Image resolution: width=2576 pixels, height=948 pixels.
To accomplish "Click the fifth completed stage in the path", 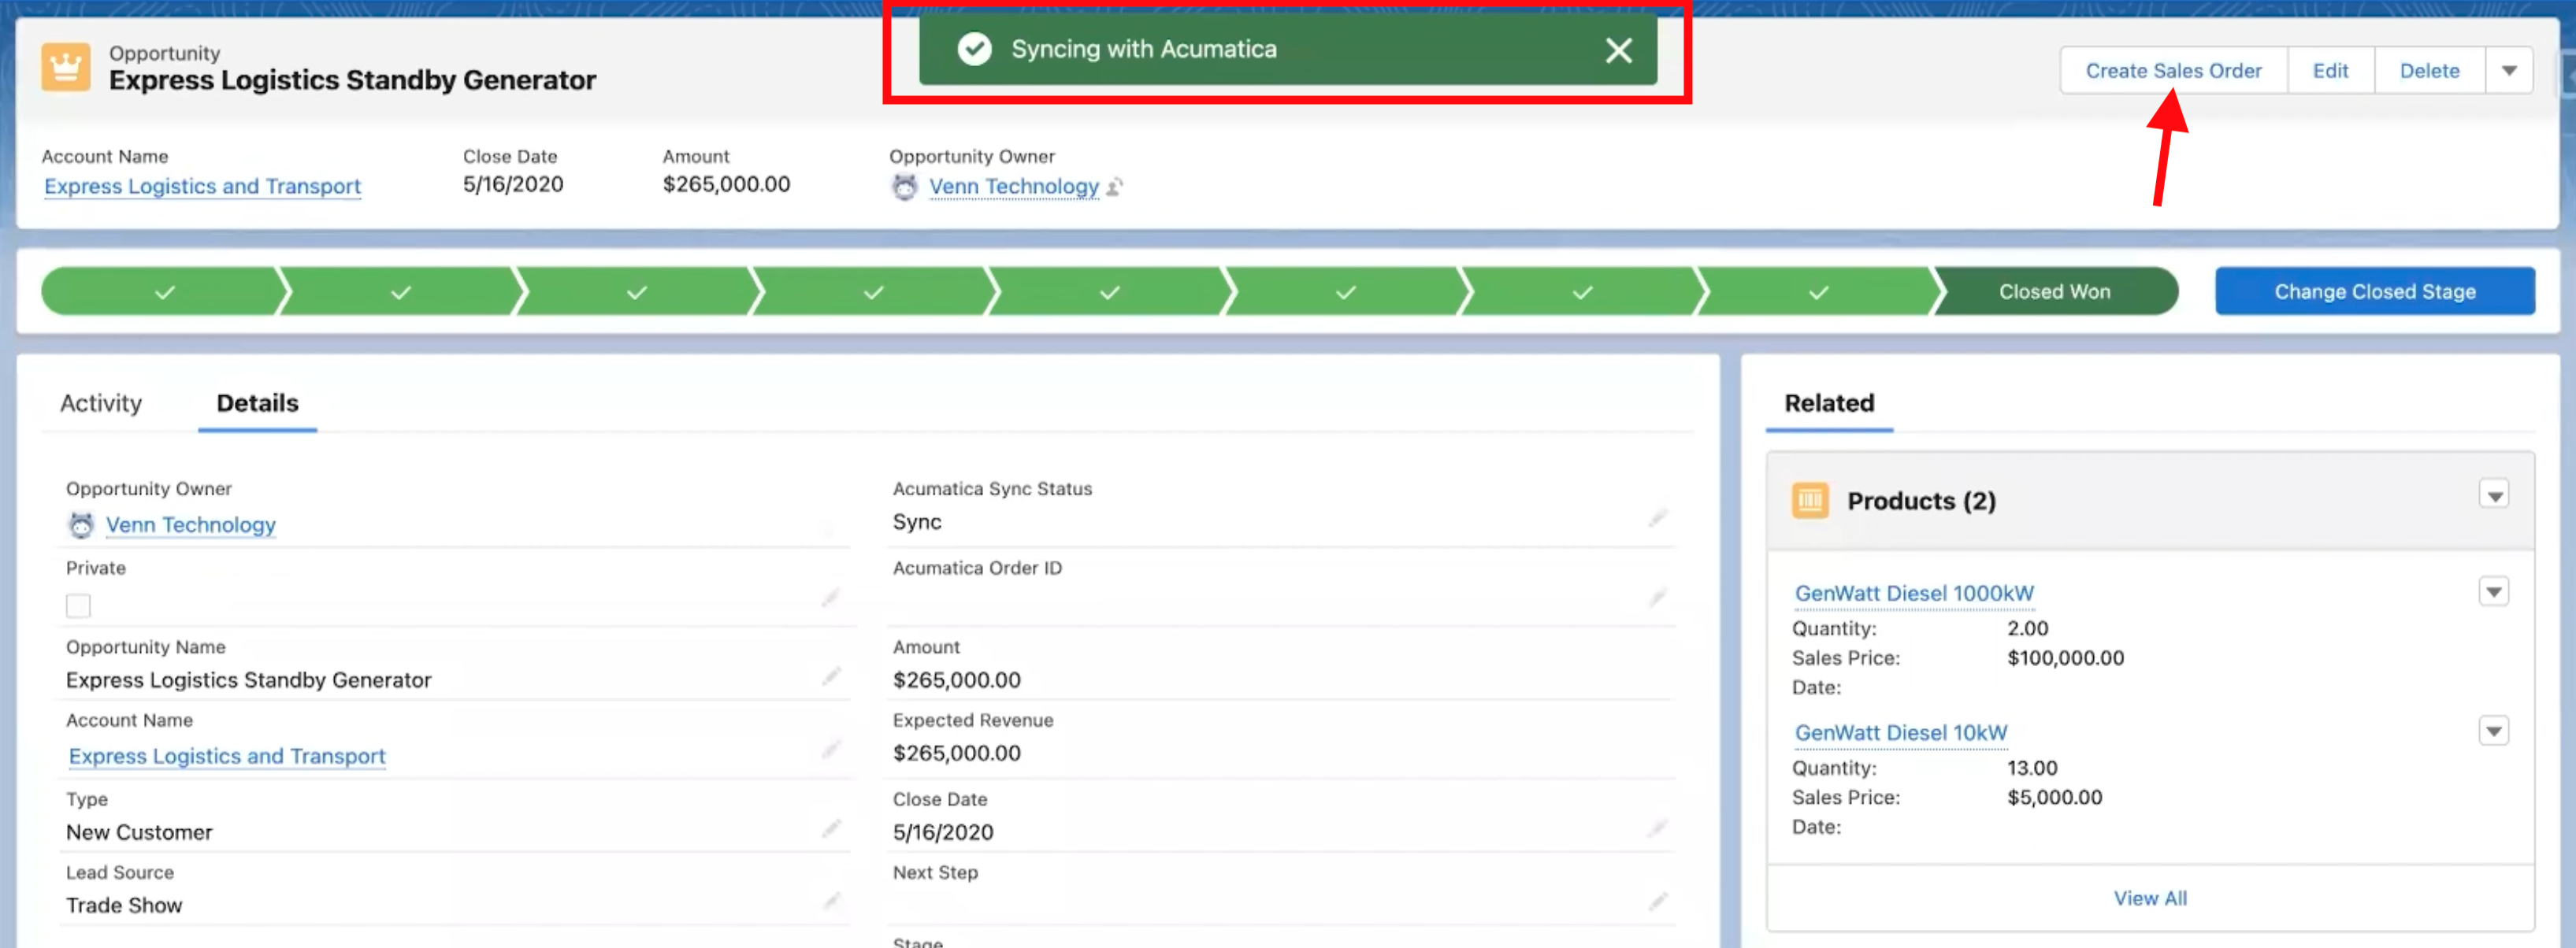I will (x=1109, y=292).
